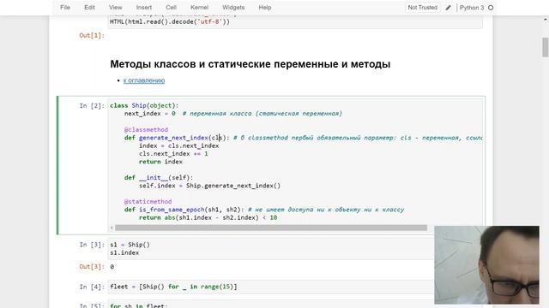Click the 'return abs(sh1.index - sh2.index) < 10' line
Viewport: 549px width, 308px height.
(208, 217)
